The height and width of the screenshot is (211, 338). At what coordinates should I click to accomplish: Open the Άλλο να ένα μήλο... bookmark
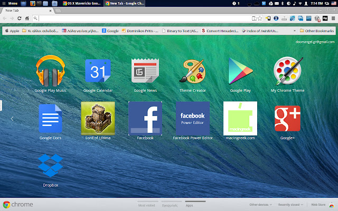[x=80, y=31]
